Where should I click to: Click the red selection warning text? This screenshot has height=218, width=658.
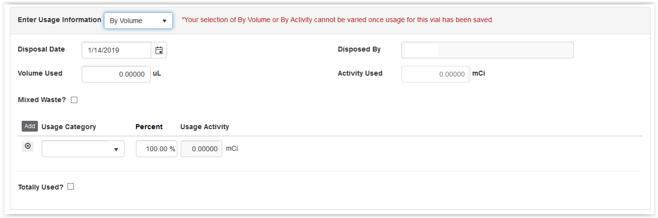click(x=337, y=20)
